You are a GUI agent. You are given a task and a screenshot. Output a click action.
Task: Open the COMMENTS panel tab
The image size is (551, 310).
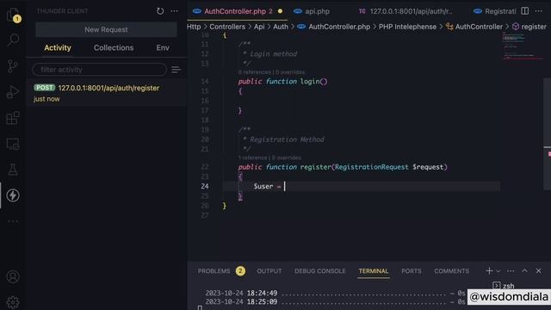451,271
